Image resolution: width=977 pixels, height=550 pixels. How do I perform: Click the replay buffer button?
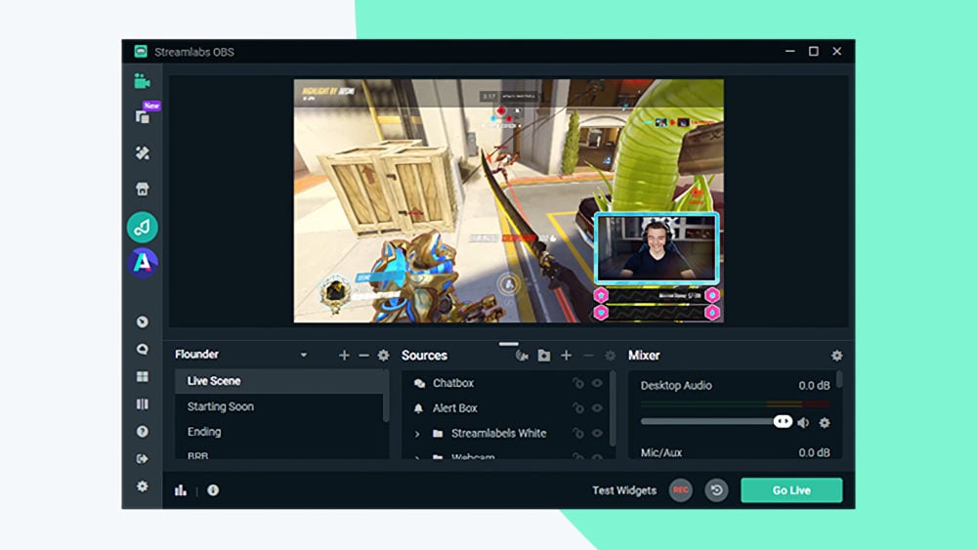[716, 490]
